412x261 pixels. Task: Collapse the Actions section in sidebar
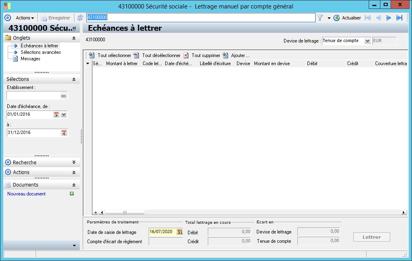pos(74,172)
